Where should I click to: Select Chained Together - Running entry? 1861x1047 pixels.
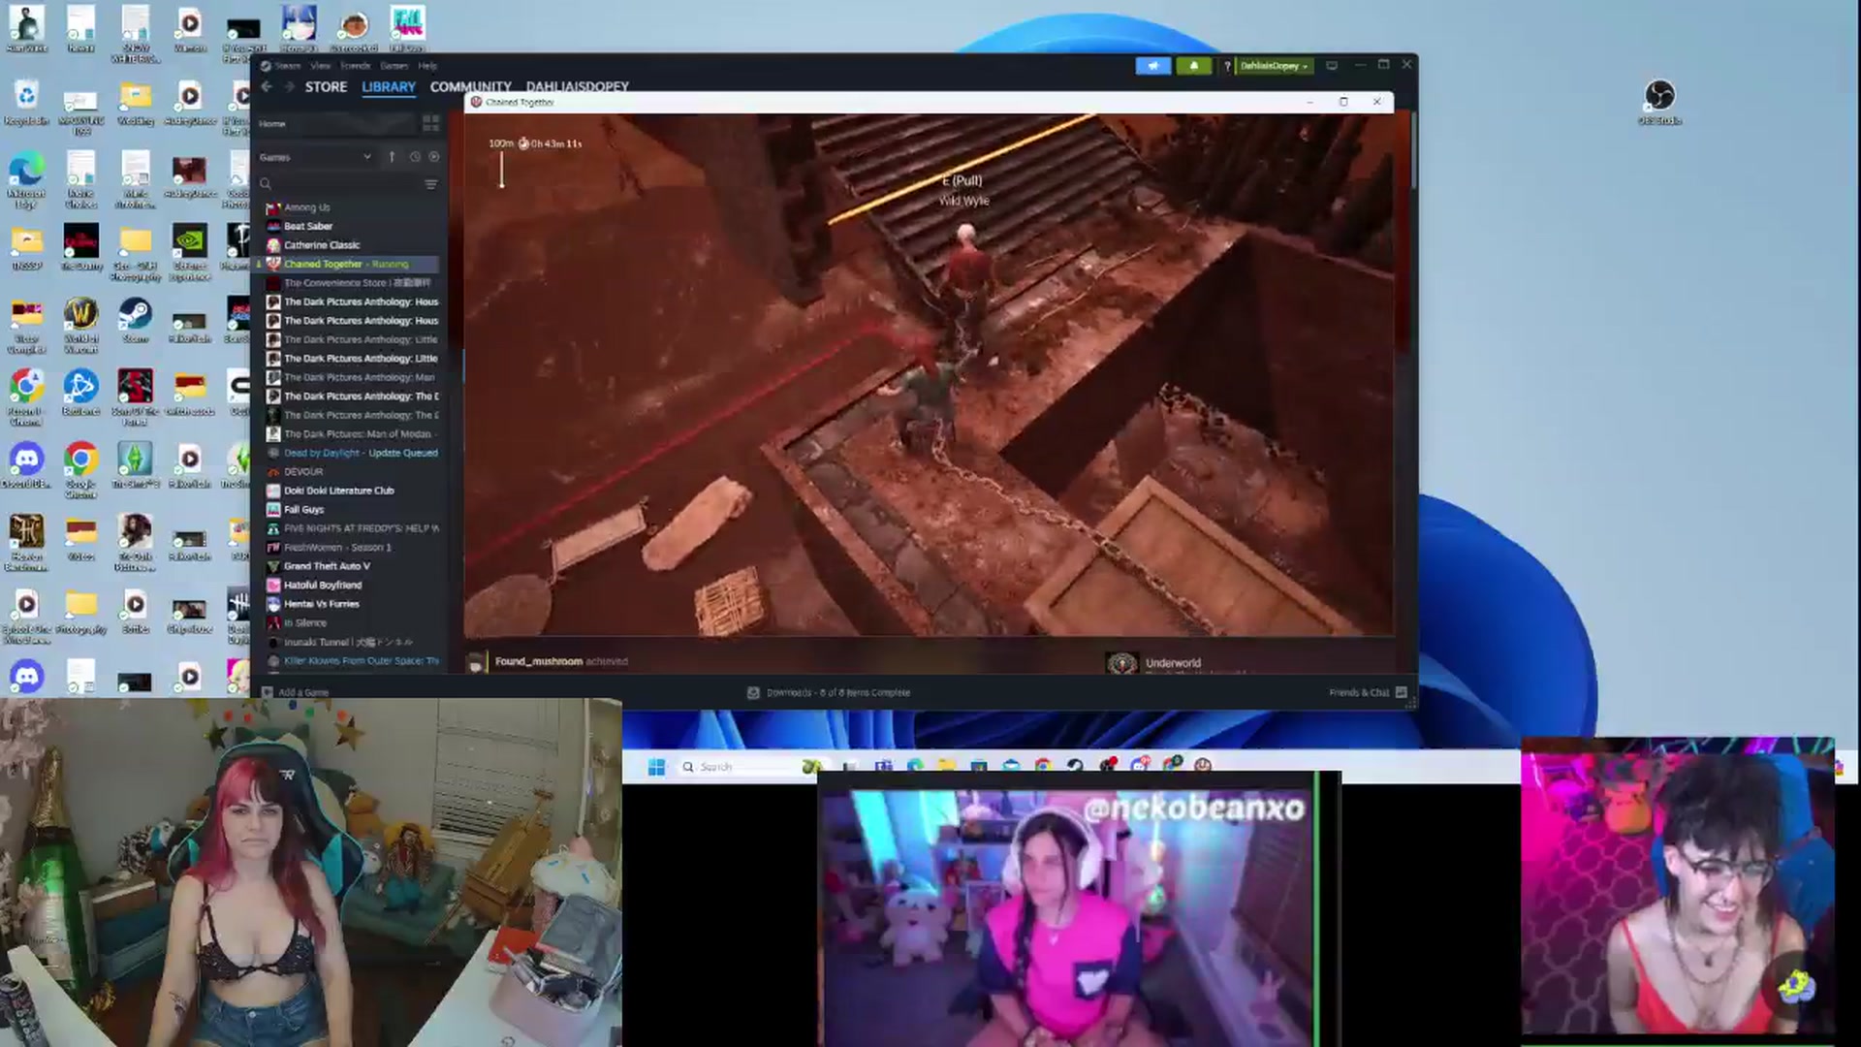click(x=346, y=264)
